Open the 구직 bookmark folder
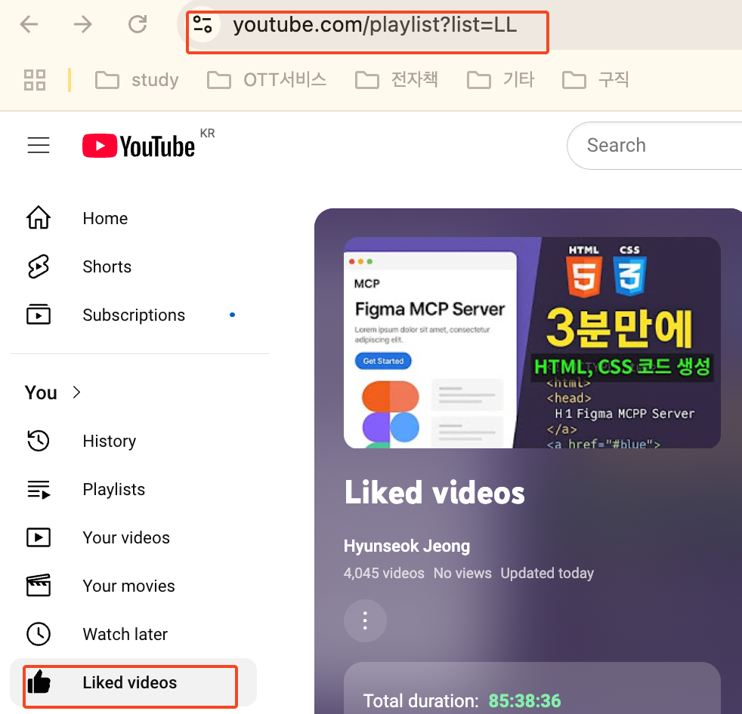This screenshot has width=742, height=714. (x=595, y=80)
